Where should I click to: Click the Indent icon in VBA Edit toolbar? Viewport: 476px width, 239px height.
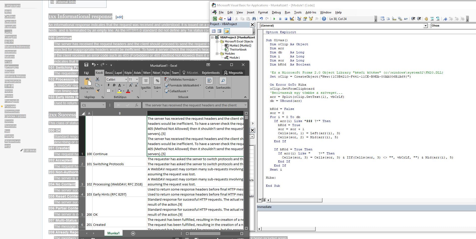pos(413,19)
